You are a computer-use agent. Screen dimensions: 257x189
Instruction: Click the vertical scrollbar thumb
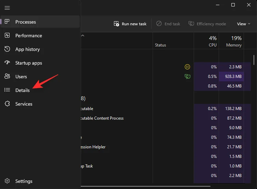254,60
